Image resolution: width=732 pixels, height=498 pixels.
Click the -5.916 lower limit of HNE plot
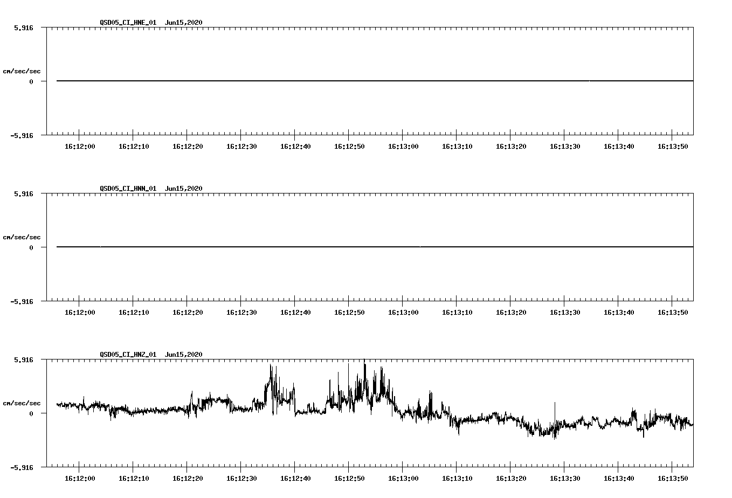point(22,135)
